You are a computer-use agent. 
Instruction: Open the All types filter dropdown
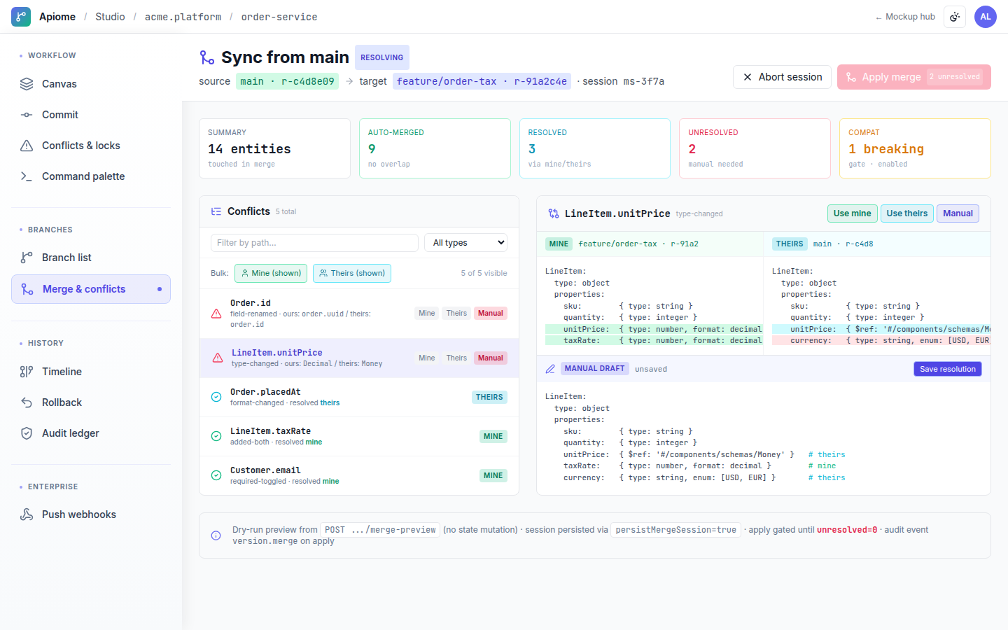click(x=465, y=243)
